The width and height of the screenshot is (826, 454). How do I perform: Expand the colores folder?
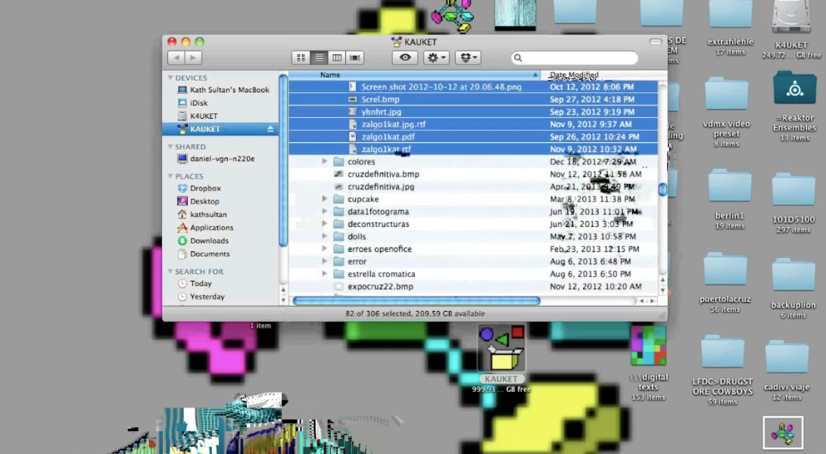click(x=325, y=162)
